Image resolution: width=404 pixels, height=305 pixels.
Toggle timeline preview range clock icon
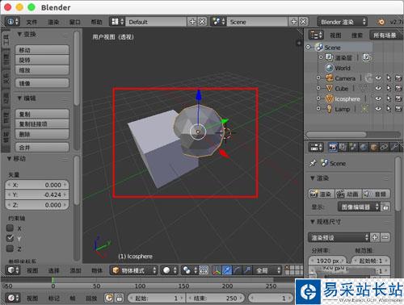tap(108, 298)
